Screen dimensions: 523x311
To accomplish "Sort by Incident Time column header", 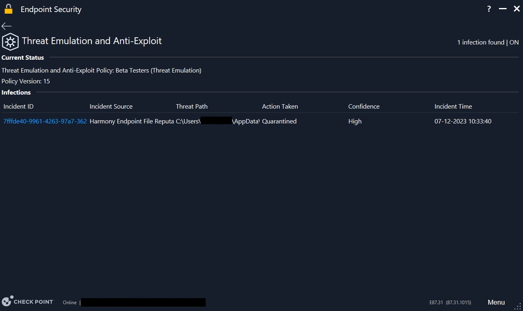I will (x=453, y=107).
